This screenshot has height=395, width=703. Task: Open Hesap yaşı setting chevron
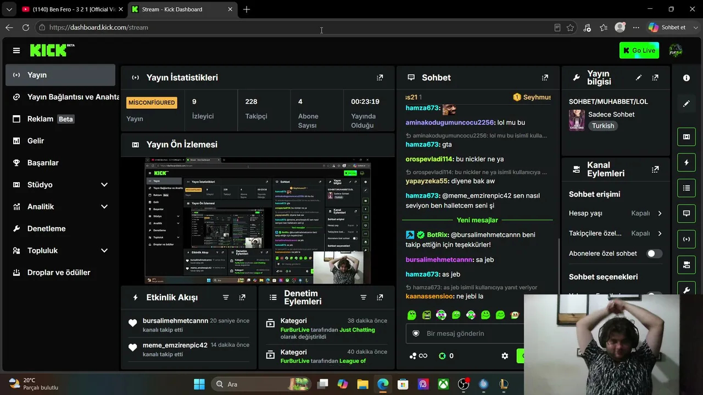click(660, 213)
